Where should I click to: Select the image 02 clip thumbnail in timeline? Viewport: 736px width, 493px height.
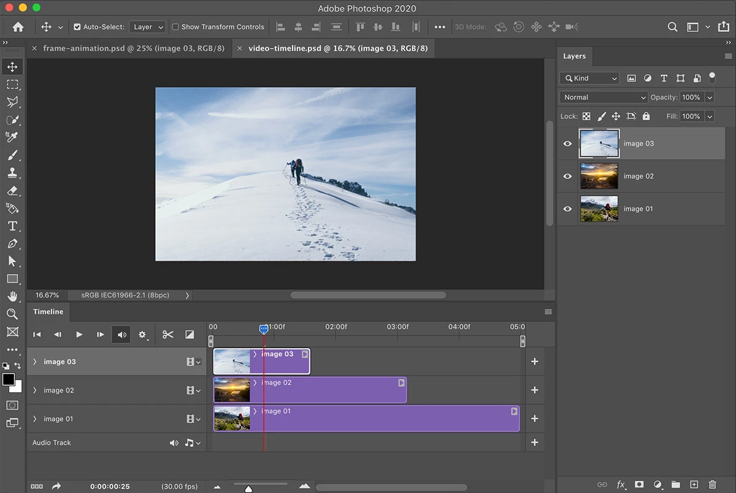[232, 390]
